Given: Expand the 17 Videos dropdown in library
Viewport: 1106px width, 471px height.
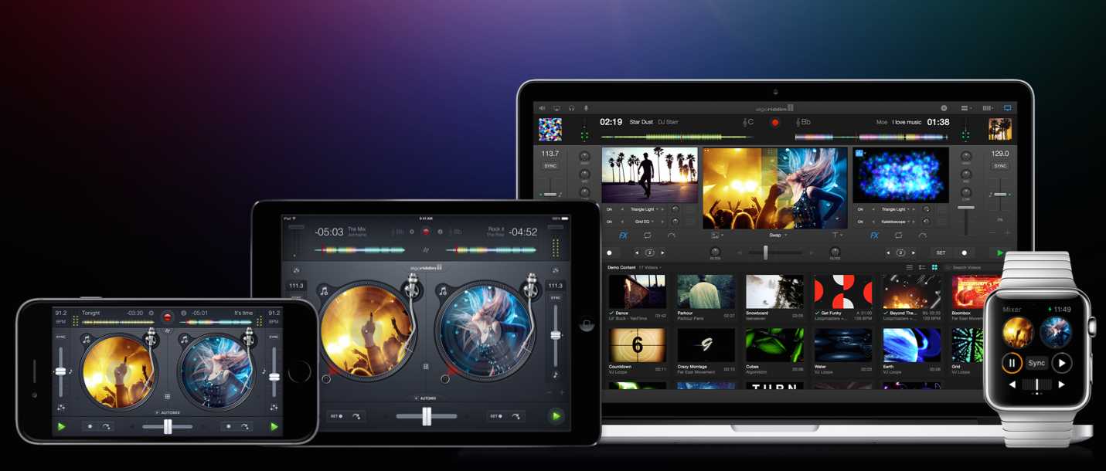Looking at the screenshot, I should pos(650,267).
